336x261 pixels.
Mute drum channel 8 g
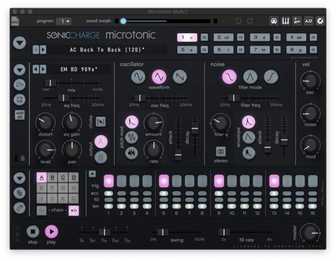(313, 50)
